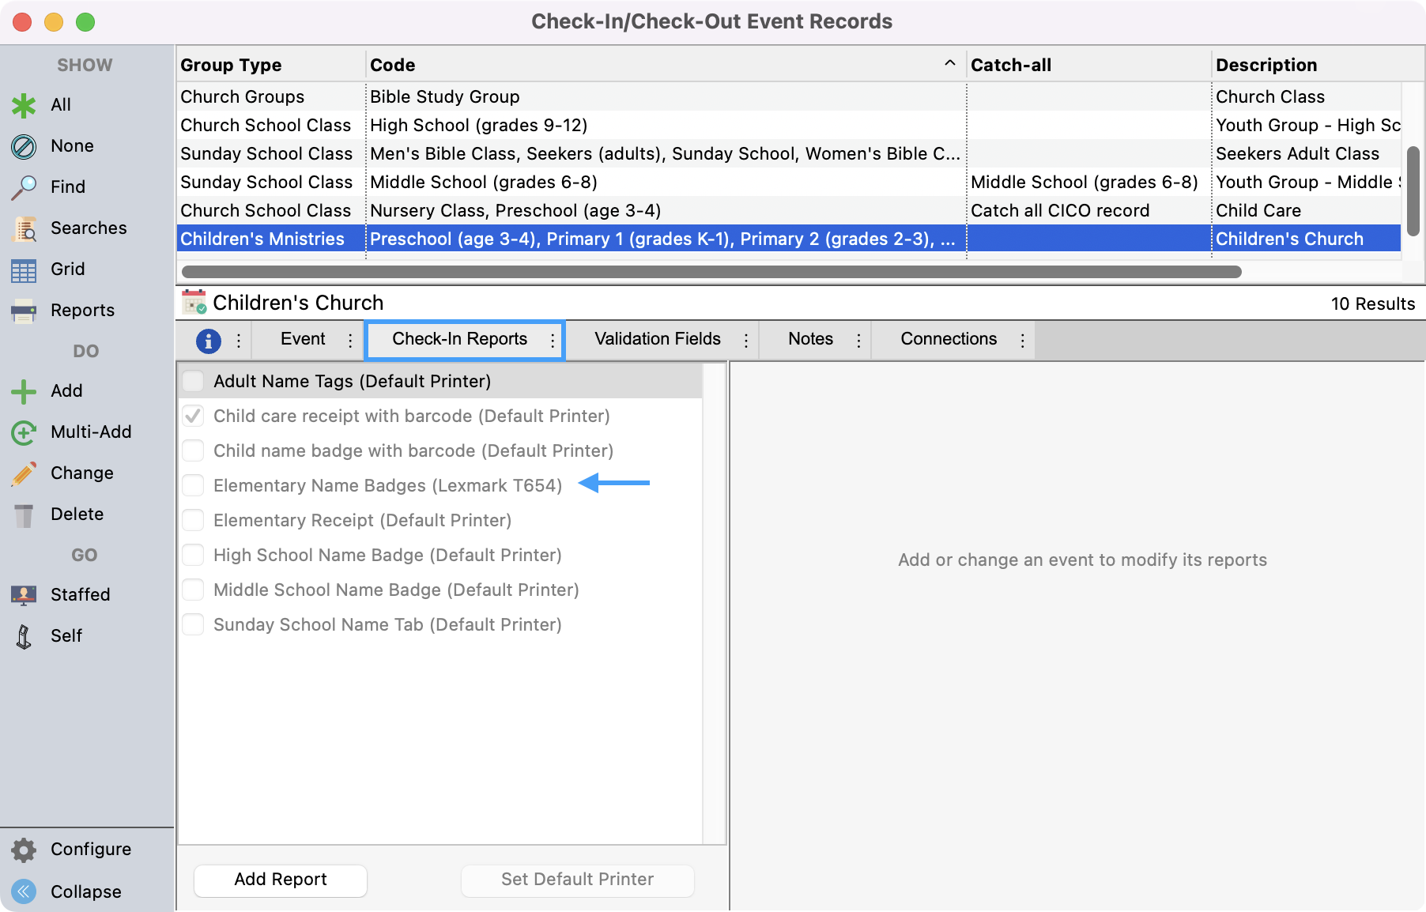Open the Check-In Reports tab options menu
Viewport: 1426px width, 912px height.
[553, 339]
